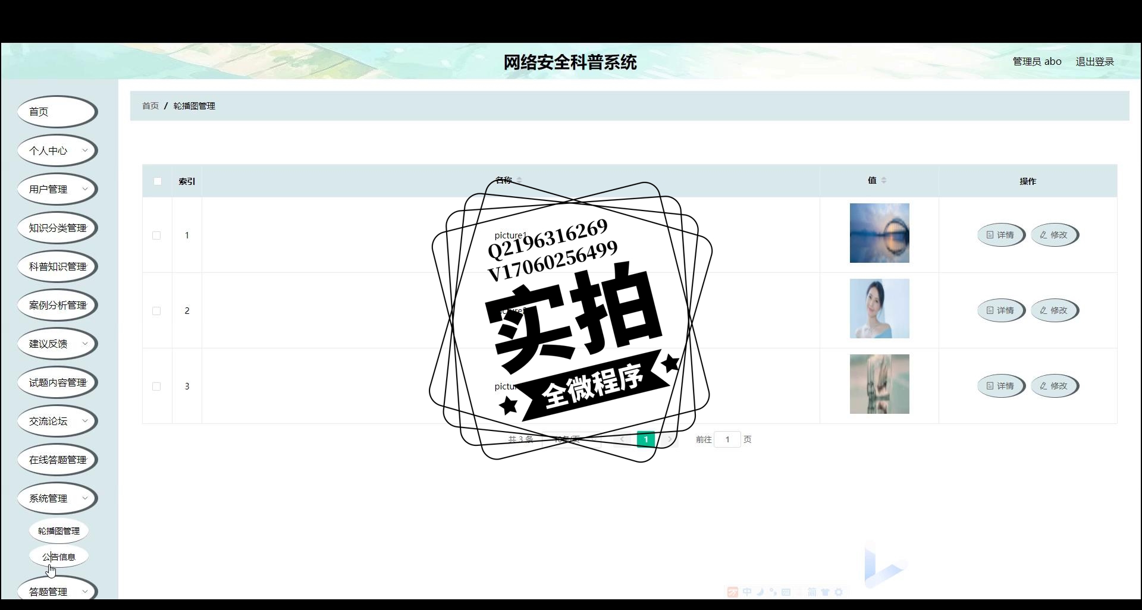This screenshot has width=1142, height=610.
Task: Expand the 答题管理 menu chevron
Action: [x=85, y=592]
